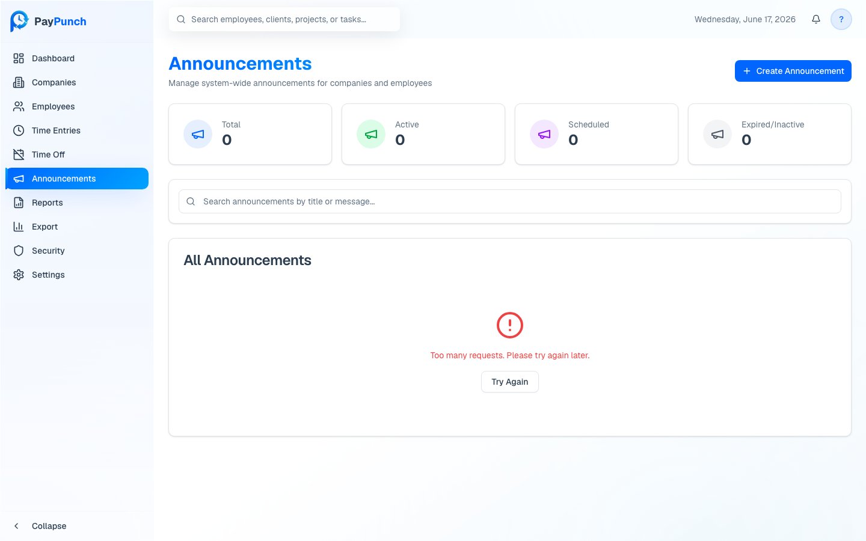Click the gray Expired/Inactive megaphone icon

click(717, 134)
